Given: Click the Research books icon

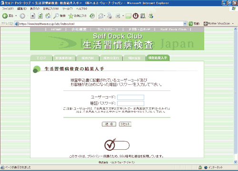Looking at the screenshot, I should (x=143, y=16).
